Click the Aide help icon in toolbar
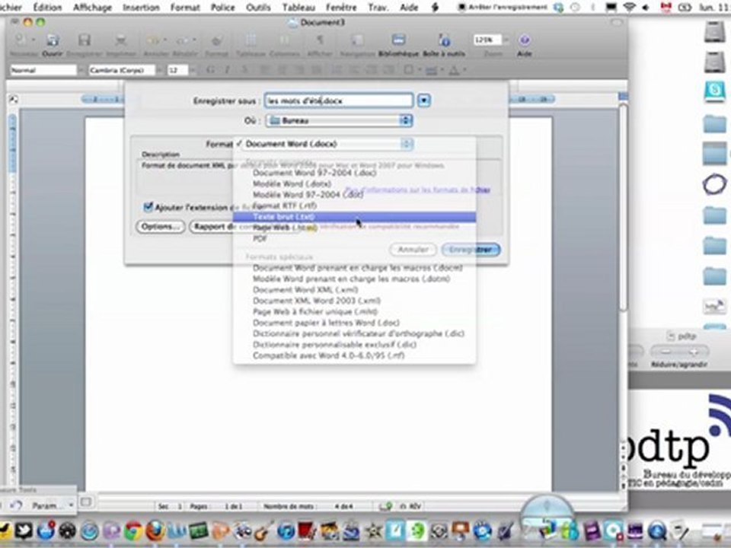 (525, 40)
